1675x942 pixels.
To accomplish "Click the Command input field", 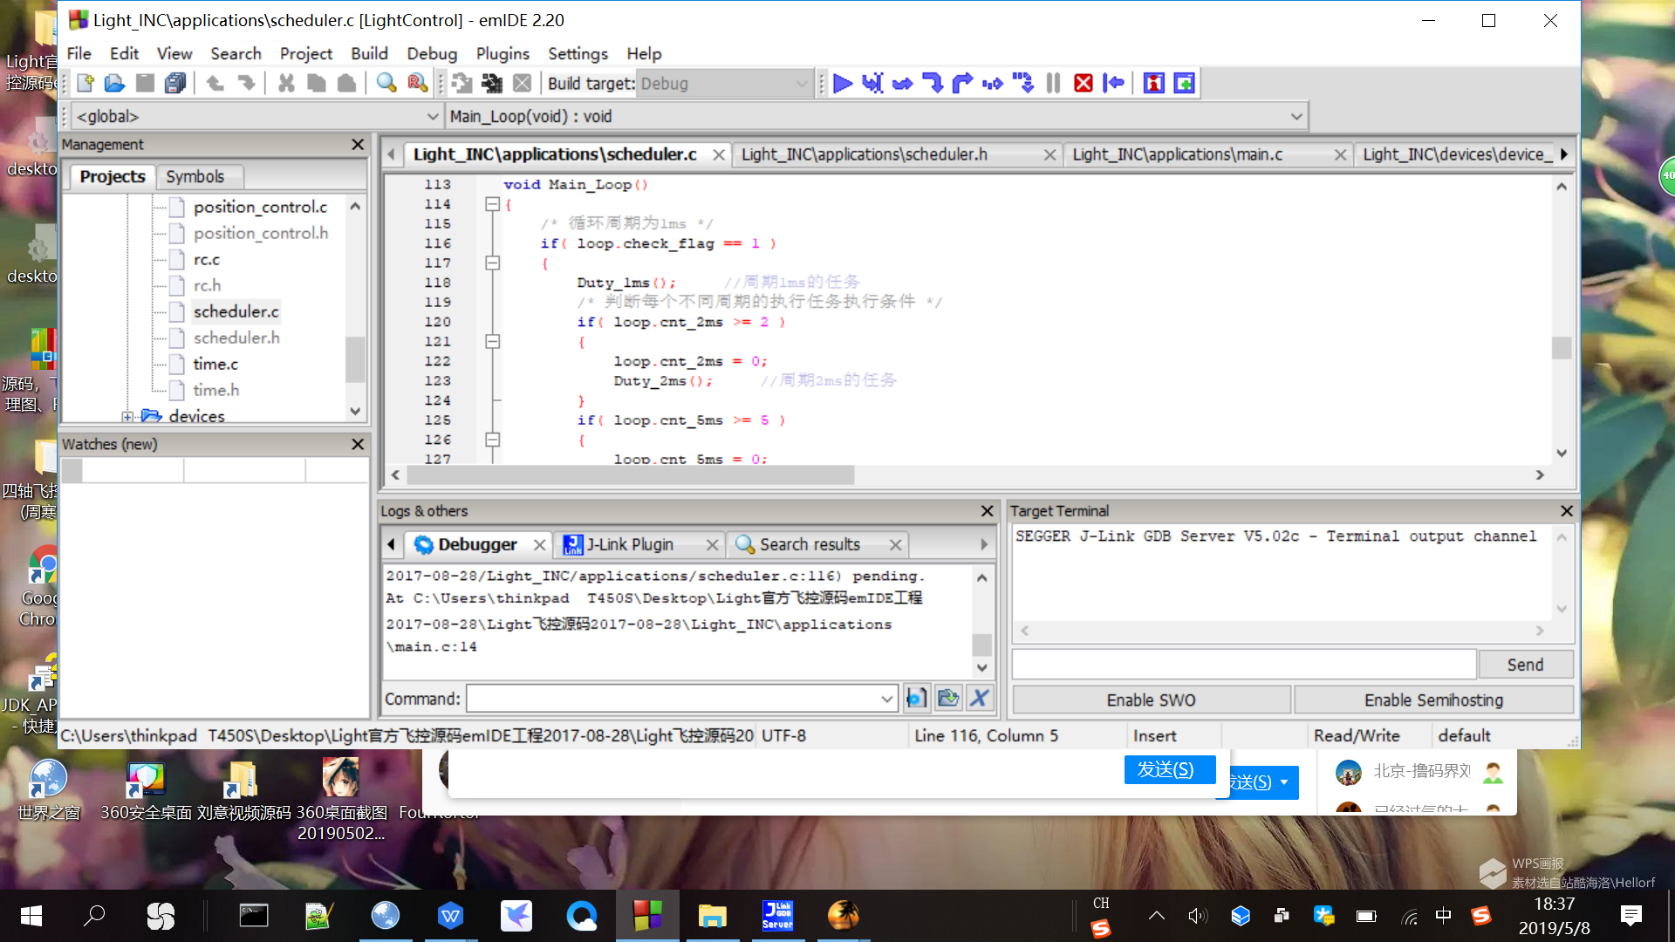I will [x=673, y=699].
